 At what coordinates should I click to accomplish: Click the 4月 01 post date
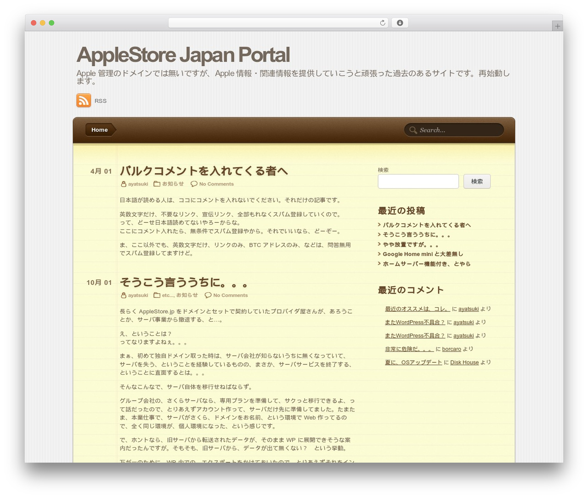pyautogui.click(x=101, y=171)
